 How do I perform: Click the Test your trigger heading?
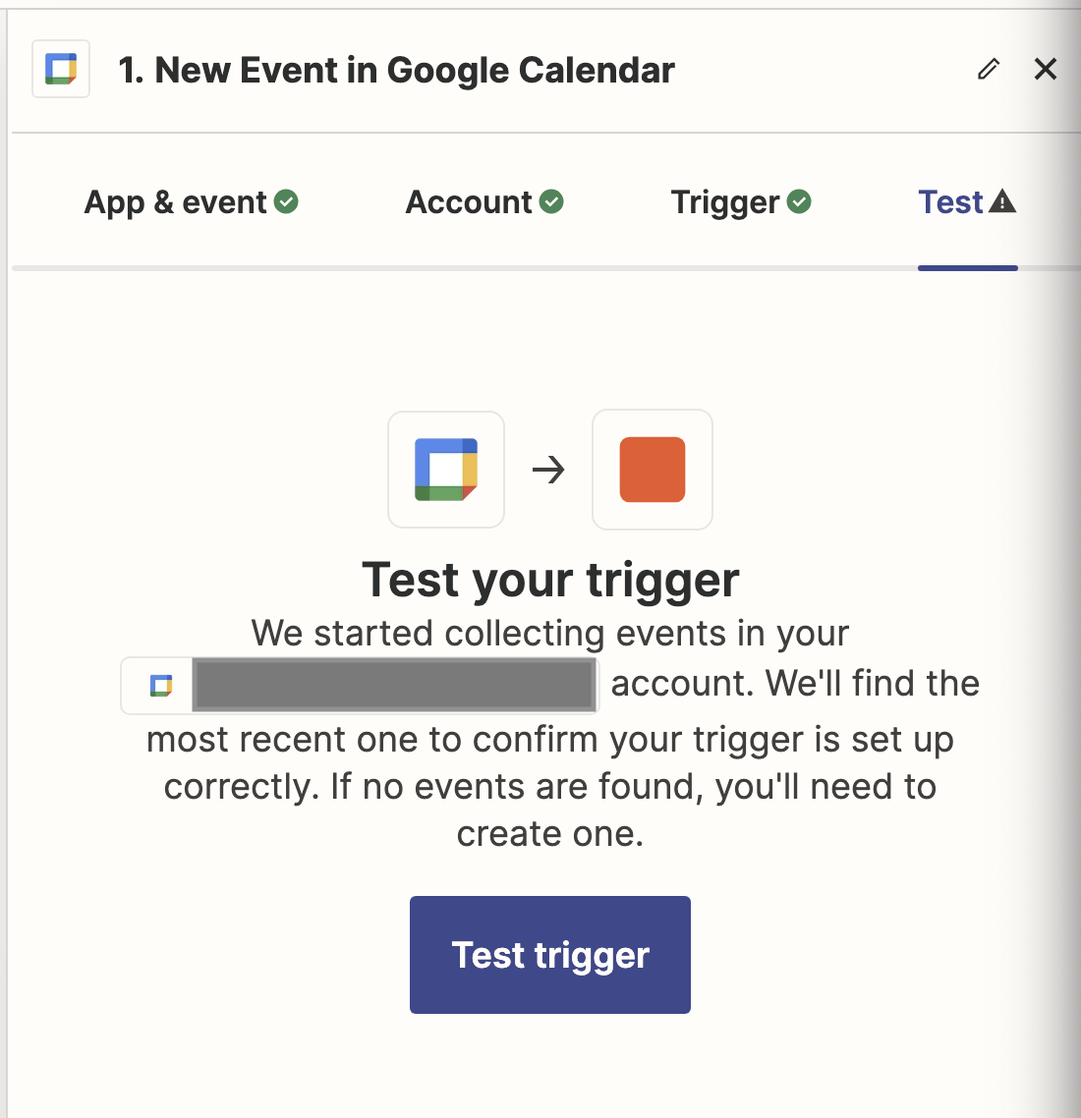(550, 580)
